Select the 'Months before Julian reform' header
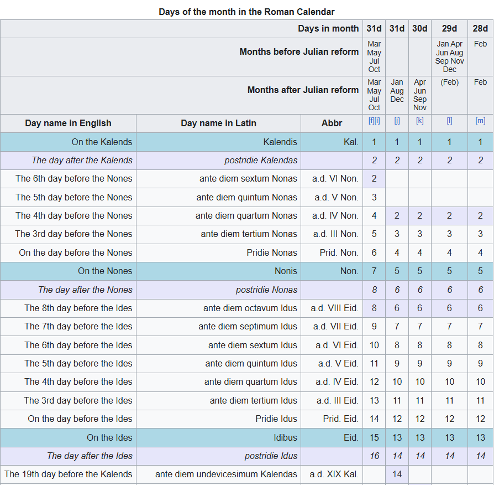This screenshot has width=494, height=485. pyautogui.click(x=299, y=51)
